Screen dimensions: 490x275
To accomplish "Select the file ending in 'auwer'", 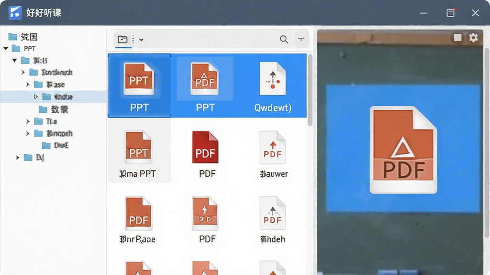I will pos(272,147).
